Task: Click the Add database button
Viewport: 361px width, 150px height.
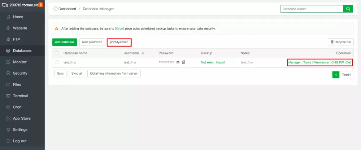Action: pos(65,42)
